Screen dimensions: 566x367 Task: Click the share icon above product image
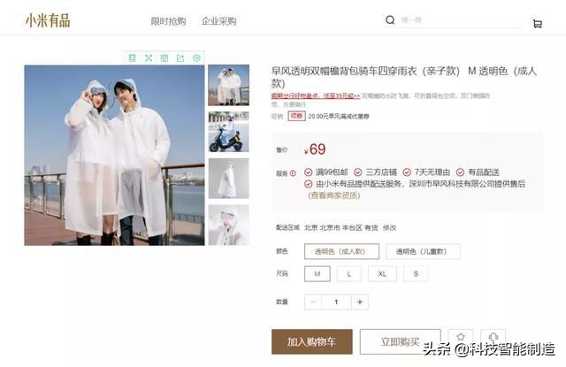point(180,58)
